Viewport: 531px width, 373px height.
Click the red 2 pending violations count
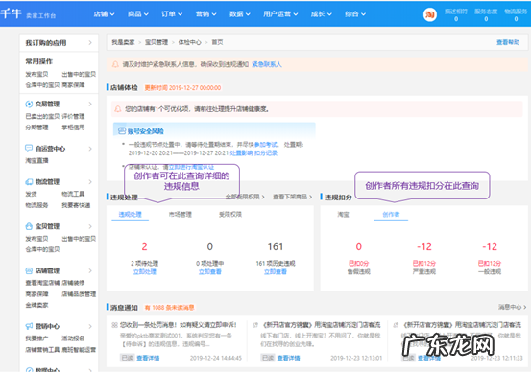pyautogui.click(x=145, y=246)
